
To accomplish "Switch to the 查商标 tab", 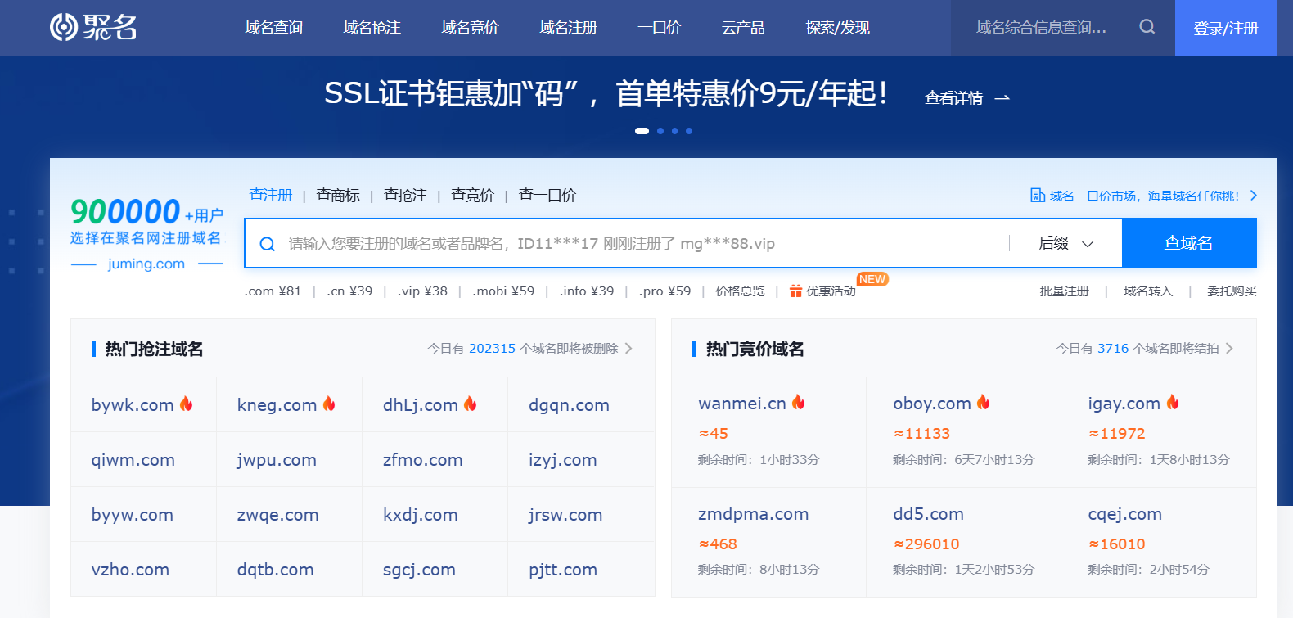I will (x=338, y=195).
